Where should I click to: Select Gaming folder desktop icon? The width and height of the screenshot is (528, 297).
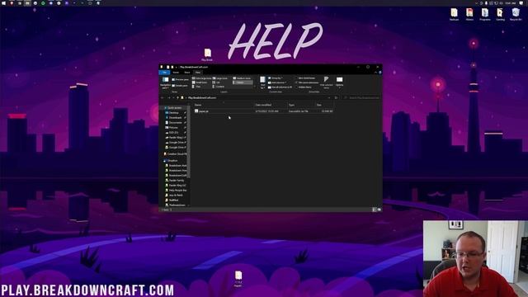[x=500, y=14]
